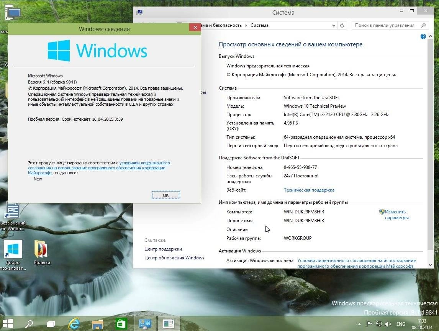This screenshot has width=439, height=331.
Task: Click 4,95 ГБ memory value
Action: point(291,123)
